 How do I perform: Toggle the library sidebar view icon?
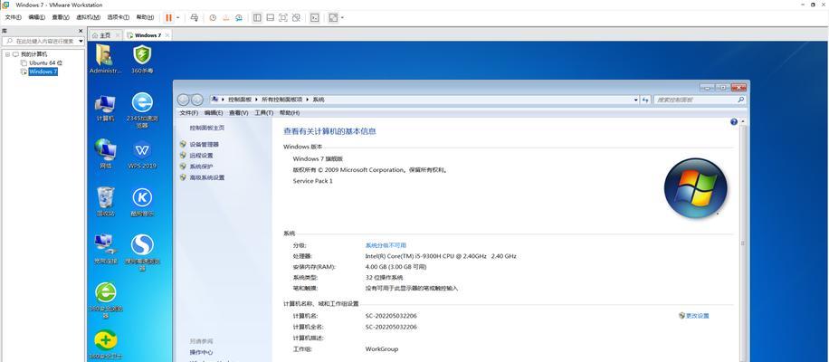coord(257,17)
